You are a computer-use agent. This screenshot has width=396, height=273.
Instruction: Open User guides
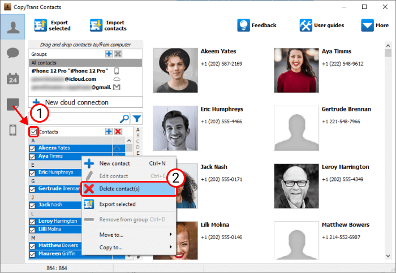[x=322, y=25]
